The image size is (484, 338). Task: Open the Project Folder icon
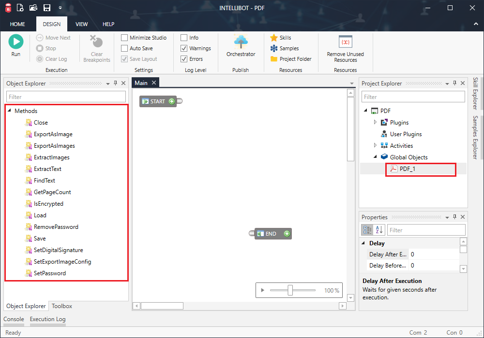[x=274, y=59]
